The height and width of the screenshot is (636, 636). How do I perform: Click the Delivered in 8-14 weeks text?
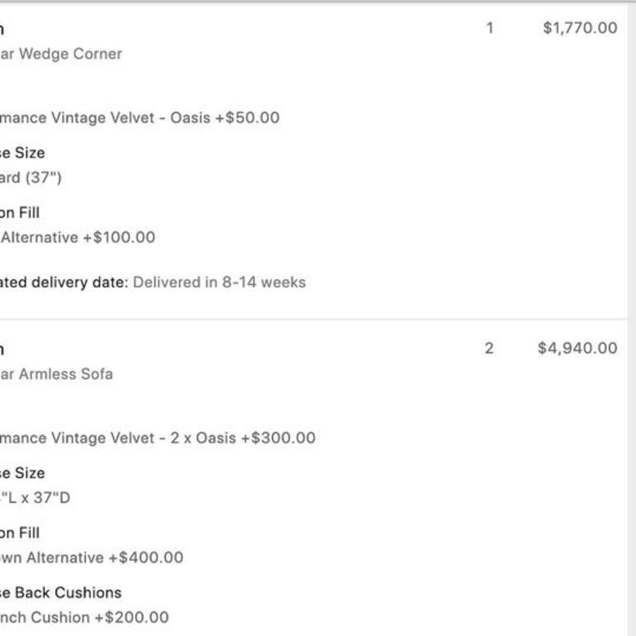click(x=219, y=282)
